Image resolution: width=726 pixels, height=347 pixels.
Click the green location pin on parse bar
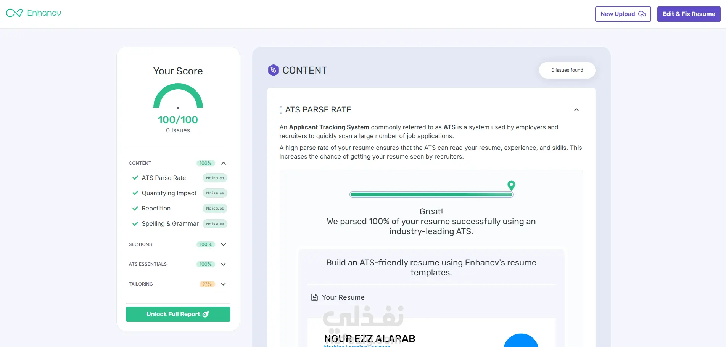pyautogui.click(x=511, y=185)
